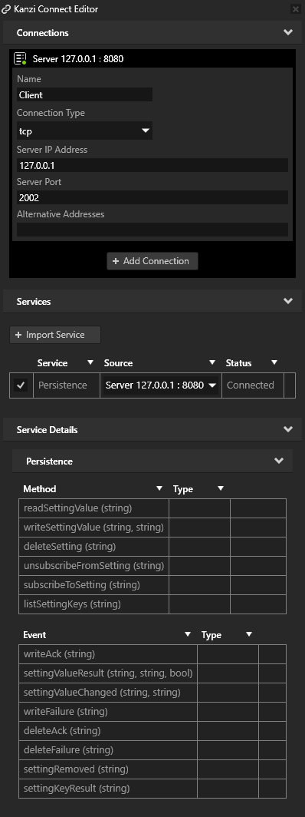Select subscribeToSetting (string) method row
This screenshot has height=817, width=305.
point(152,585)
